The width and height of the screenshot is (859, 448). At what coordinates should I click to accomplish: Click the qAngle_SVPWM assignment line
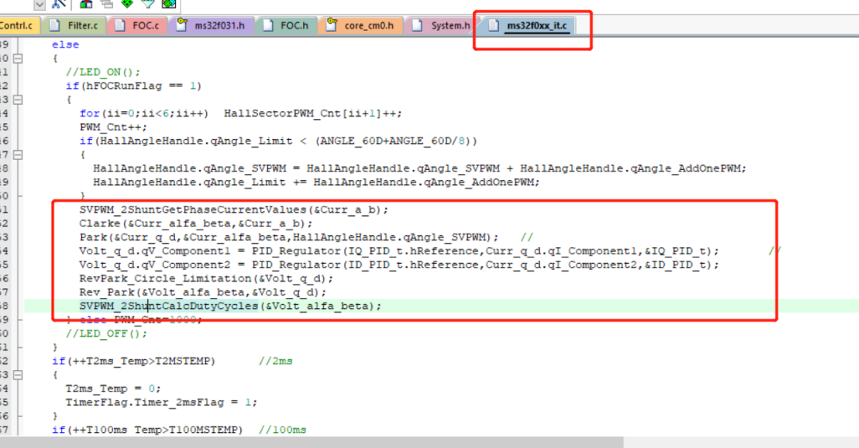coord(420,168)
